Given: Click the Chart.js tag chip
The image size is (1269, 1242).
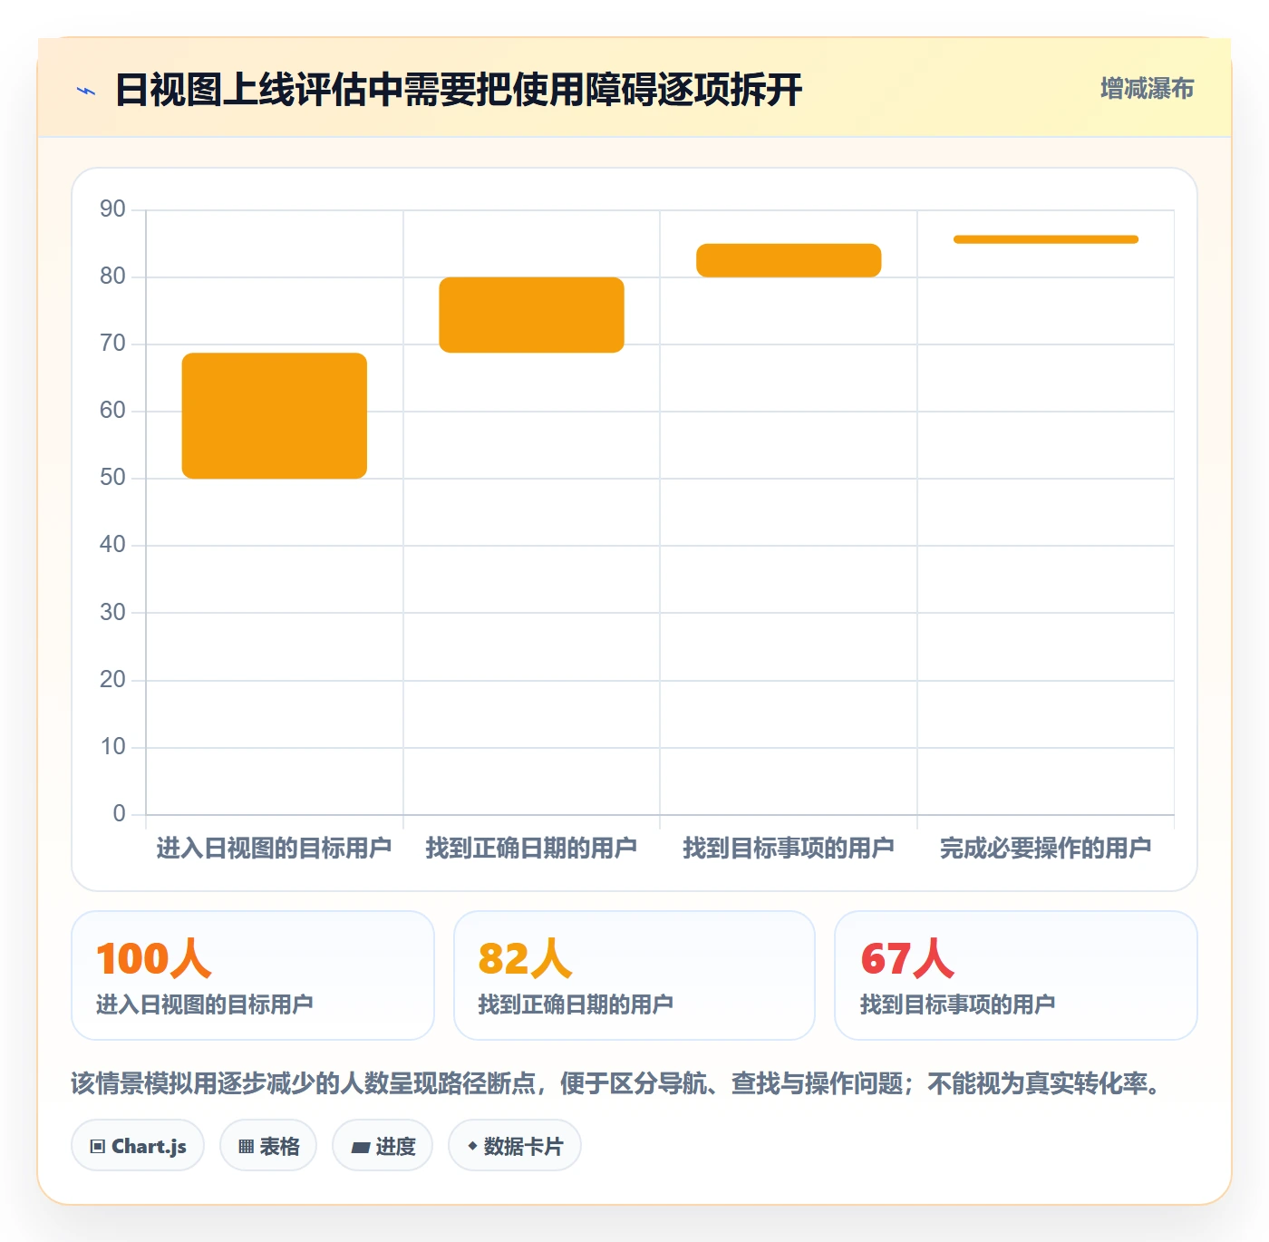Looking at the screenshot, I should [x=138, y=1146].
